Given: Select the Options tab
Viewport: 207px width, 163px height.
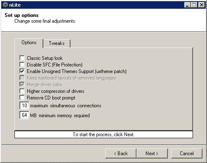Looking at the screenshot, I should [x=29, y=43].
